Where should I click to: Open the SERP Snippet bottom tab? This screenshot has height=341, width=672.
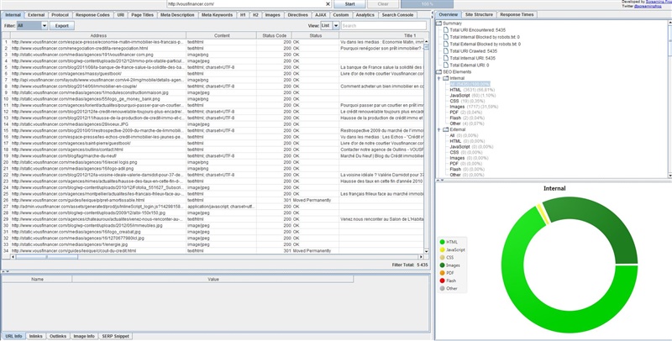(x=116, y=336)
